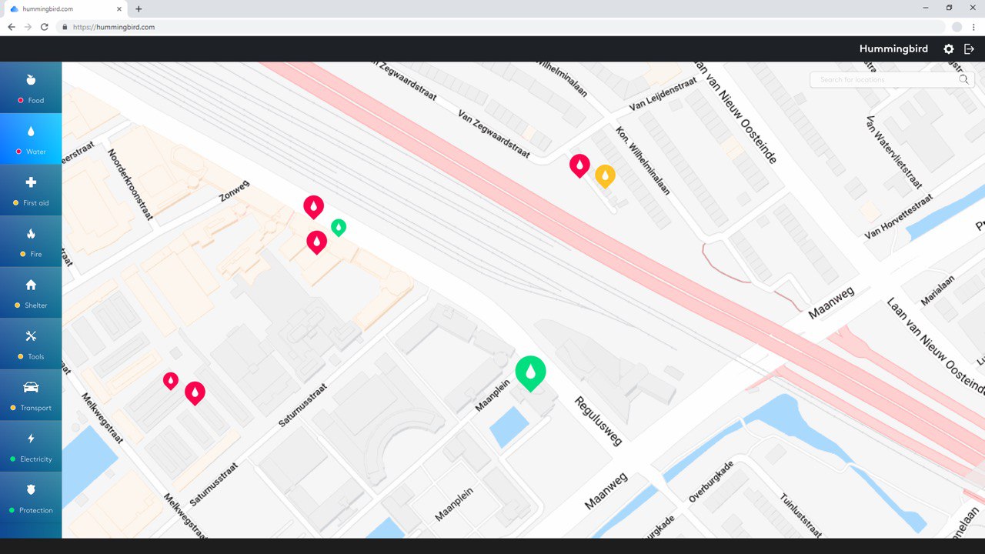Select the Food category in sidebar
This screenshot has height=554, width=985.
tap(31, 88)
